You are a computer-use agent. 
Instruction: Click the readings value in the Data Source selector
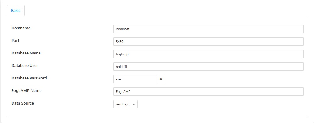pos(122,105)
